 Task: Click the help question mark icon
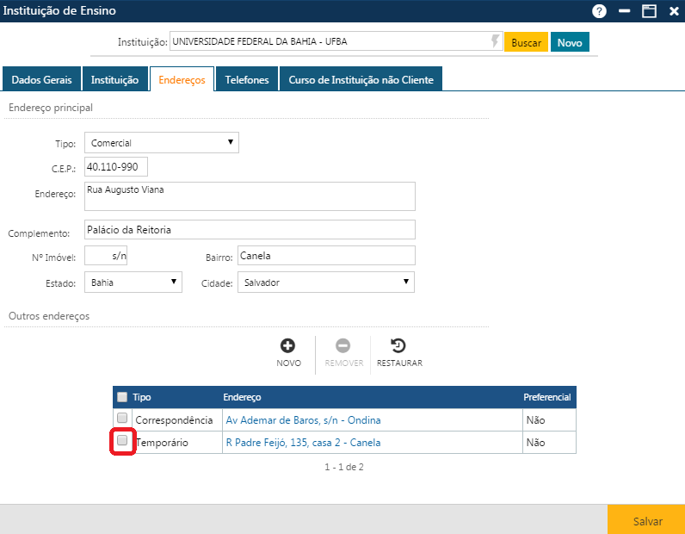[599, 11]
